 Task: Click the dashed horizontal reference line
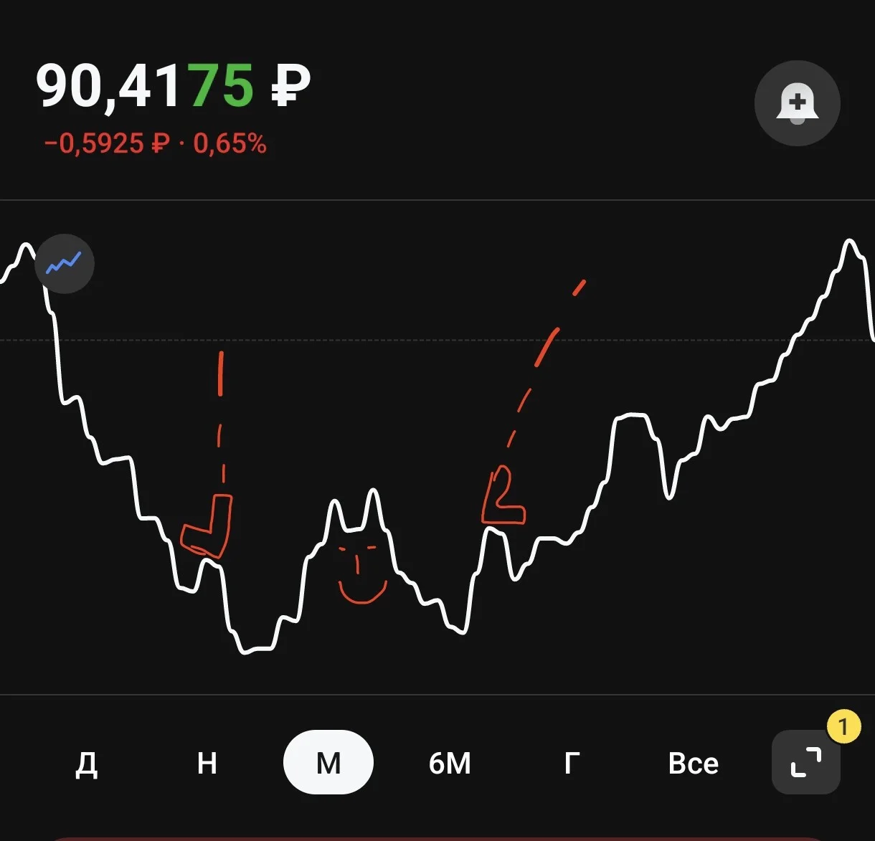437,340
